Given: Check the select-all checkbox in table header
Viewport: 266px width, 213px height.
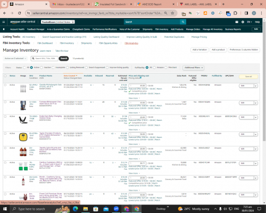Looking at the screenshot, I should (x=5, y=76).
